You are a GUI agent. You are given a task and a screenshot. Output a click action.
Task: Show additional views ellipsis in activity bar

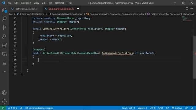[x=4, y=71]
